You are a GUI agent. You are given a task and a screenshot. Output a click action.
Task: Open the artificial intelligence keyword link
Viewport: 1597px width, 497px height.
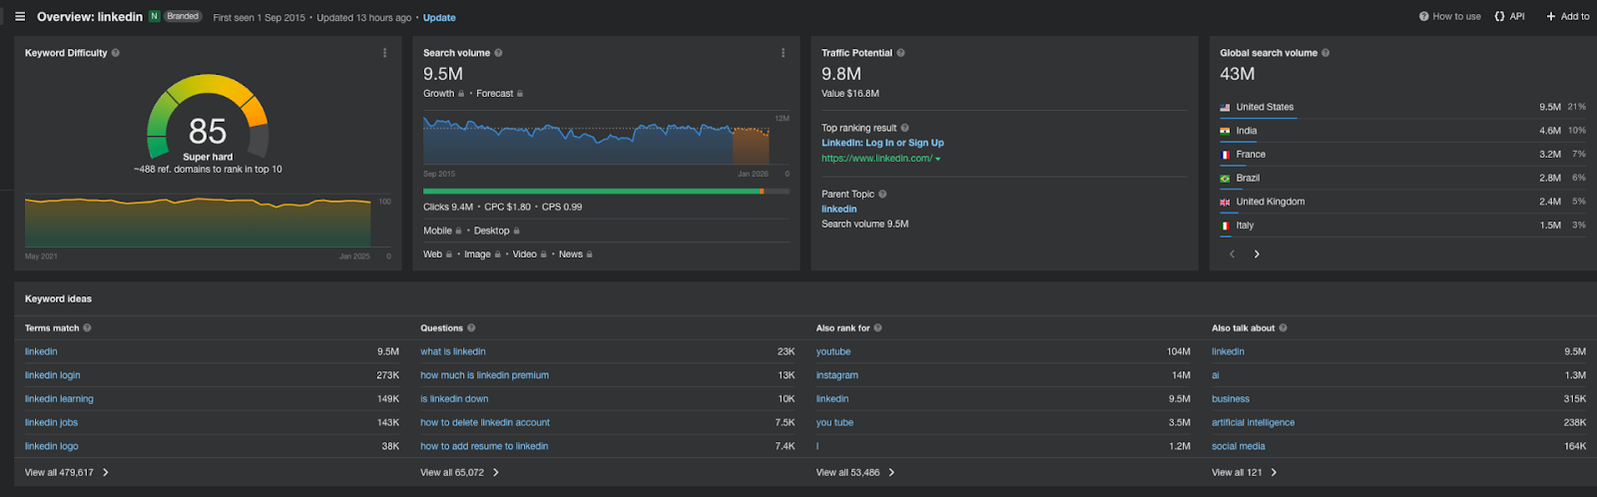point(1253,423)
